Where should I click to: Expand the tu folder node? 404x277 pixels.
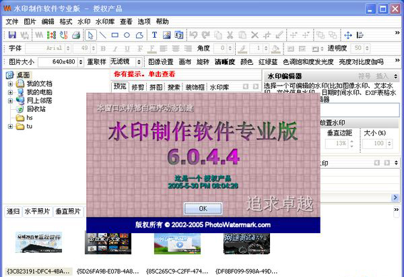[x=10, y=127]
